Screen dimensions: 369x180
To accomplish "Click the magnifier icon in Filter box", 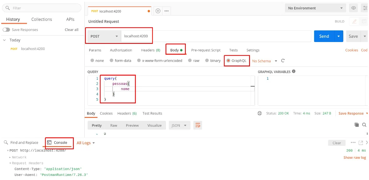I will pos(8,8).
